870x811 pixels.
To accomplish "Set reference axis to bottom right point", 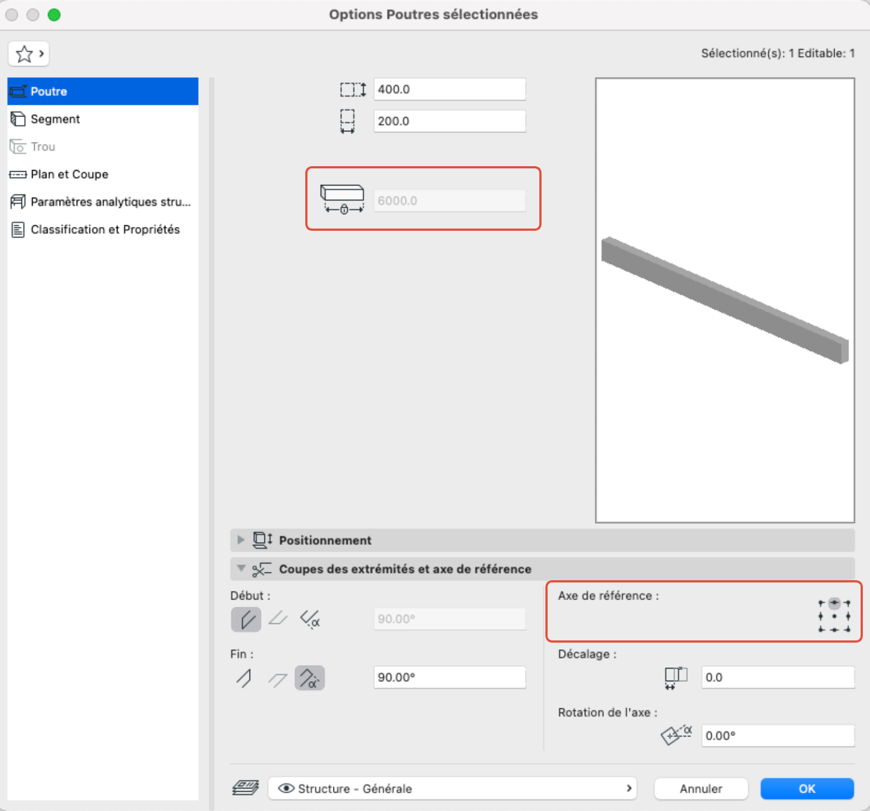I will (x=848, y=629).
